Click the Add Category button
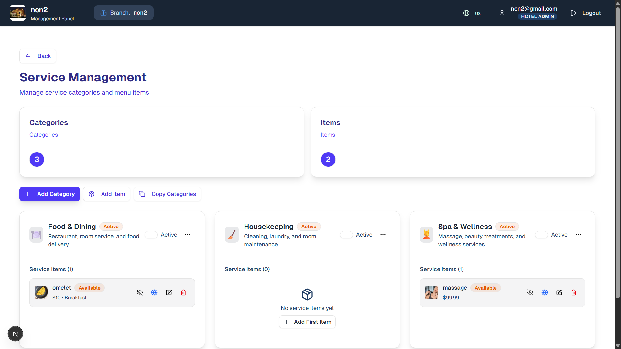The height and width of the screenshot is (349, 621). [x=49, y=194]
